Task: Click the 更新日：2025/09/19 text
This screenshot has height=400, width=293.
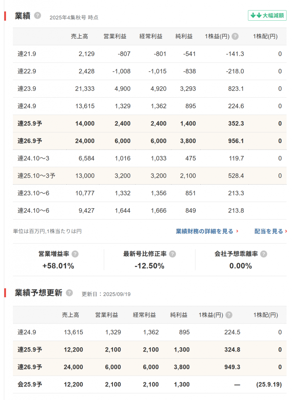Action: click(x=106, y=294)
